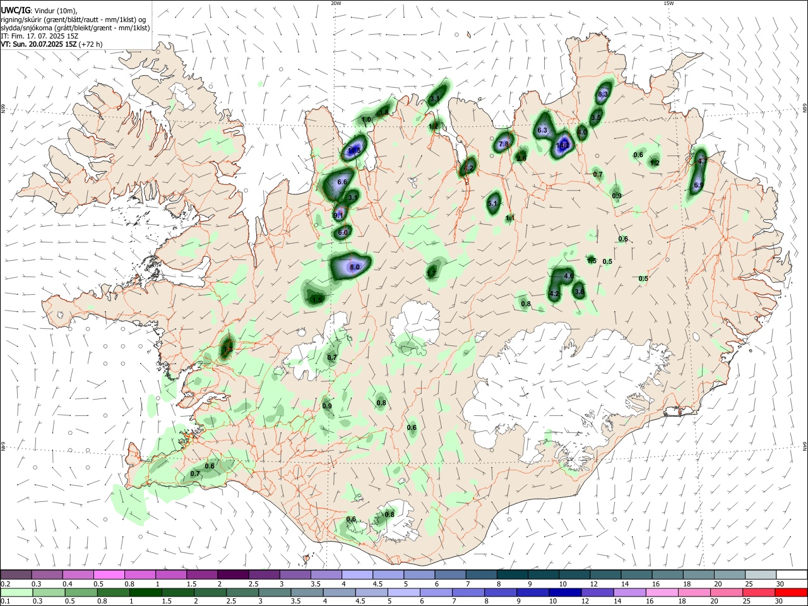
Task: Select the 5.1 precipitation value
Action: point(494,204)
